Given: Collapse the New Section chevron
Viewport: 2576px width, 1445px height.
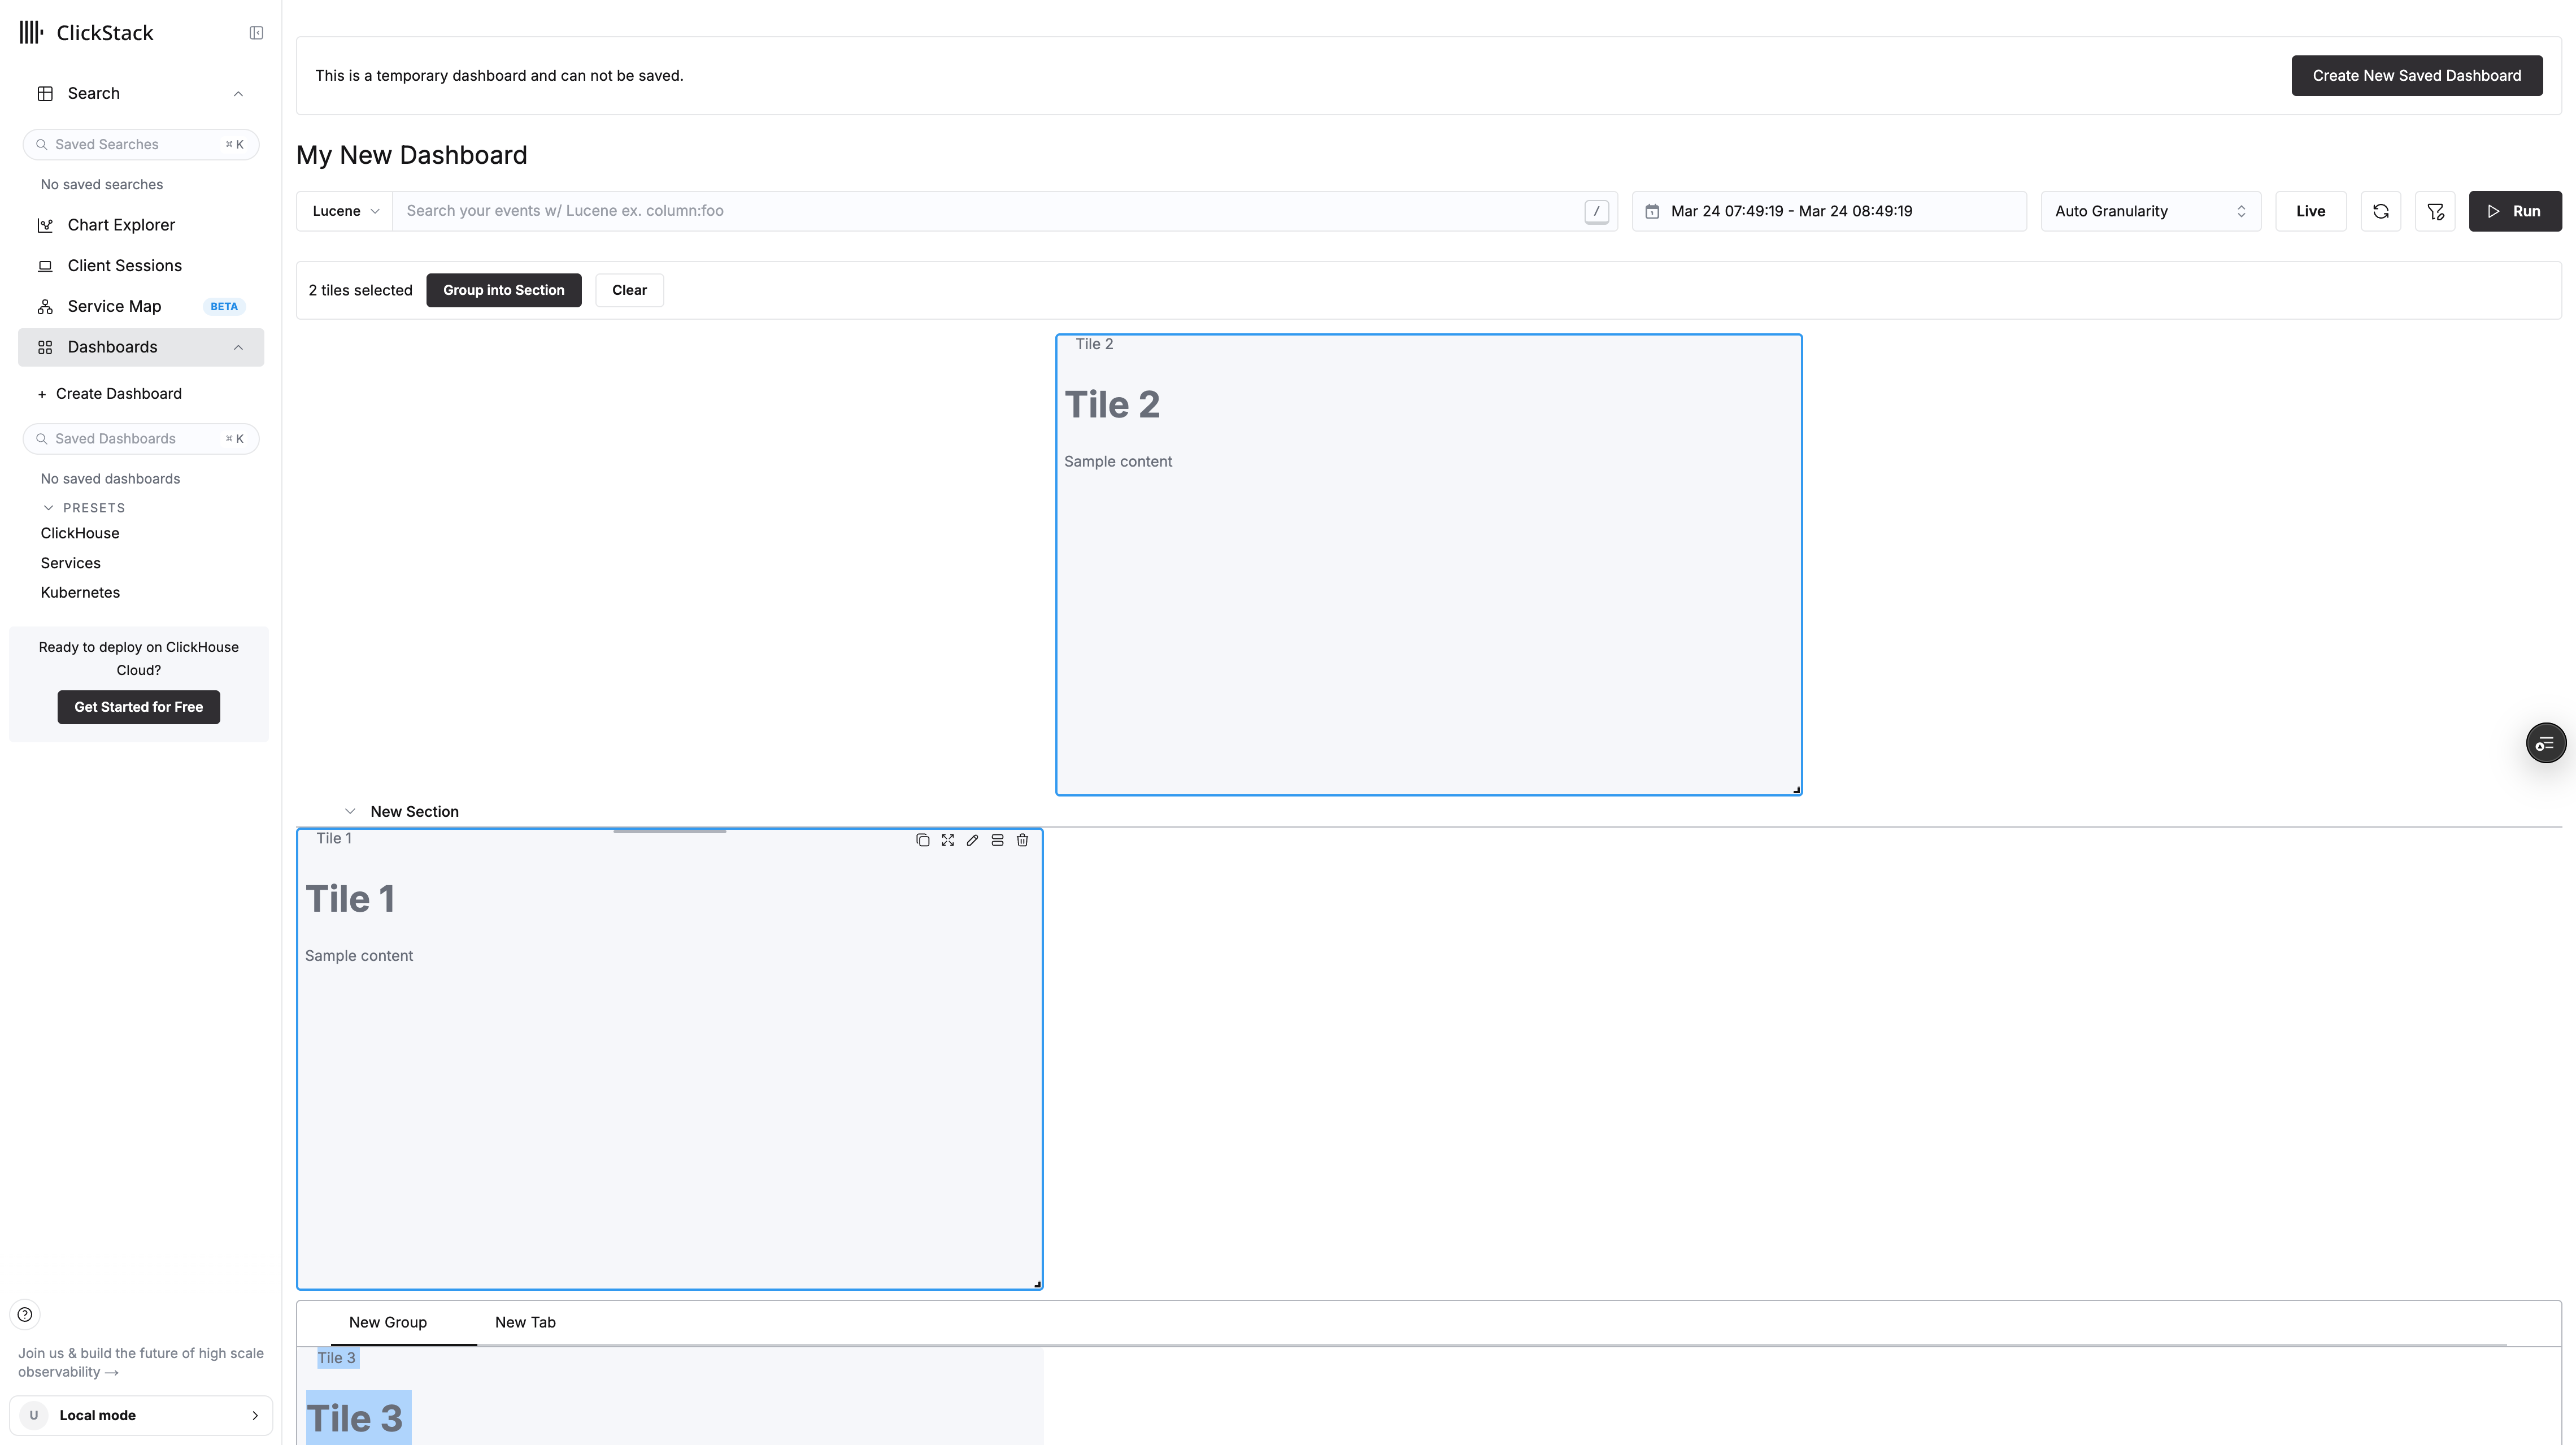Looking at the screenshot, I should [349, 811].
